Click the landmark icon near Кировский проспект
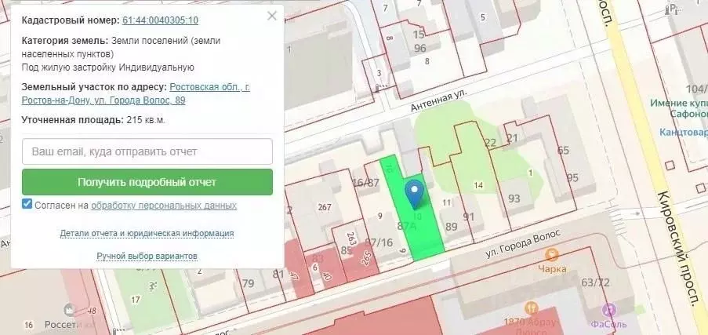 pyautogui.click(x=673, y=9)
